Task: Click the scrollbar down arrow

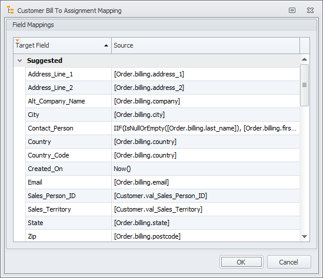Action: pos(304,236)
